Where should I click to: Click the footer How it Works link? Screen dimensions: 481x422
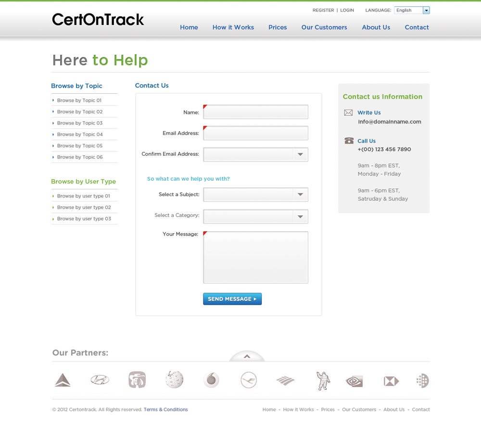pos(298,410)
